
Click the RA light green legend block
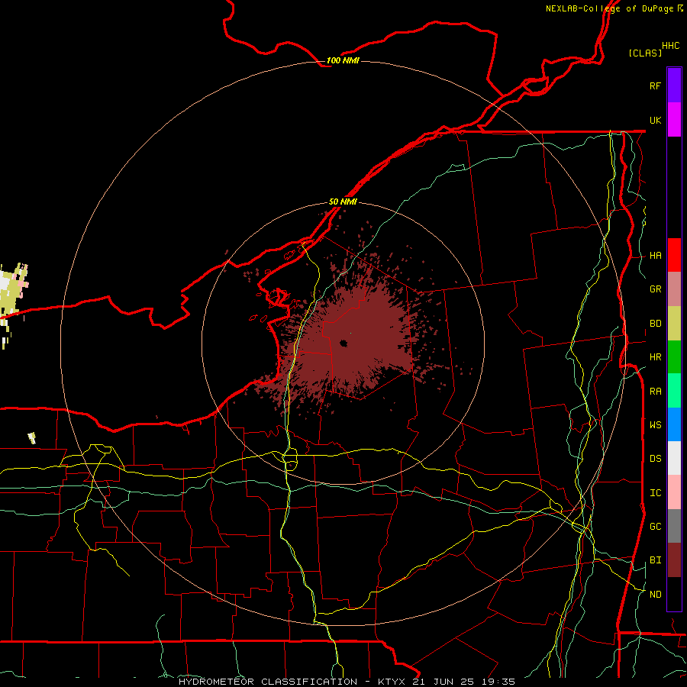[674, 391]
